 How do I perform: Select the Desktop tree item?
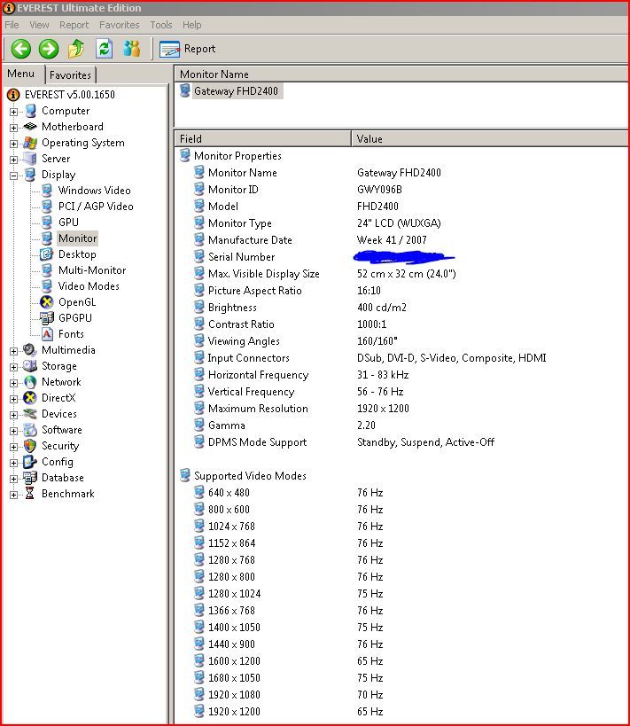point(77,254)
